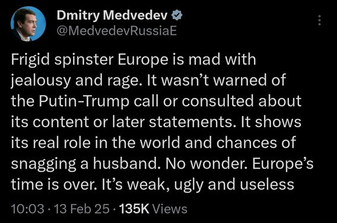This screenshot has width=337, height=223.
Task: Click the word world in the tweet
Action: (160, 143)
